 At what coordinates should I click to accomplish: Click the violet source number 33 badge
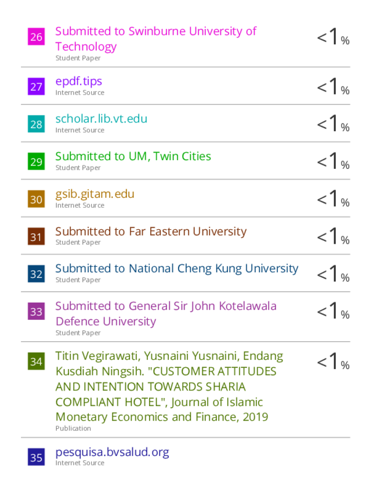(x=36, y=311)
